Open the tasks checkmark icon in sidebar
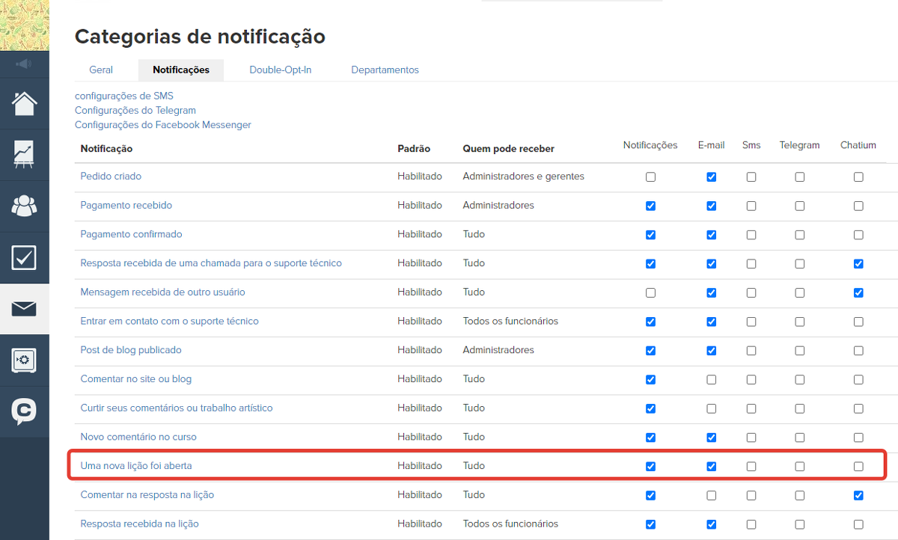The height and width of the screenshot is (540, 898). pyautogui.click(x=25, y=258)
